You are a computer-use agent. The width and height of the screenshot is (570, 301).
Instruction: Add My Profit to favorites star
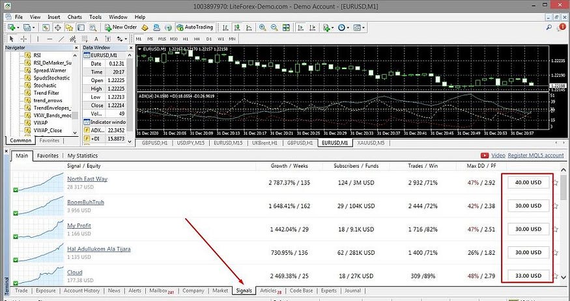555,229
